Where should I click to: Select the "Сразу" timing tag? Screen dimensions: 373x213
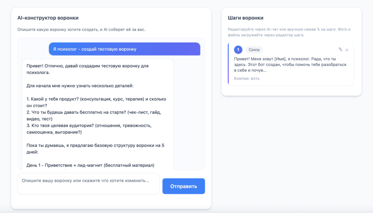254,50
